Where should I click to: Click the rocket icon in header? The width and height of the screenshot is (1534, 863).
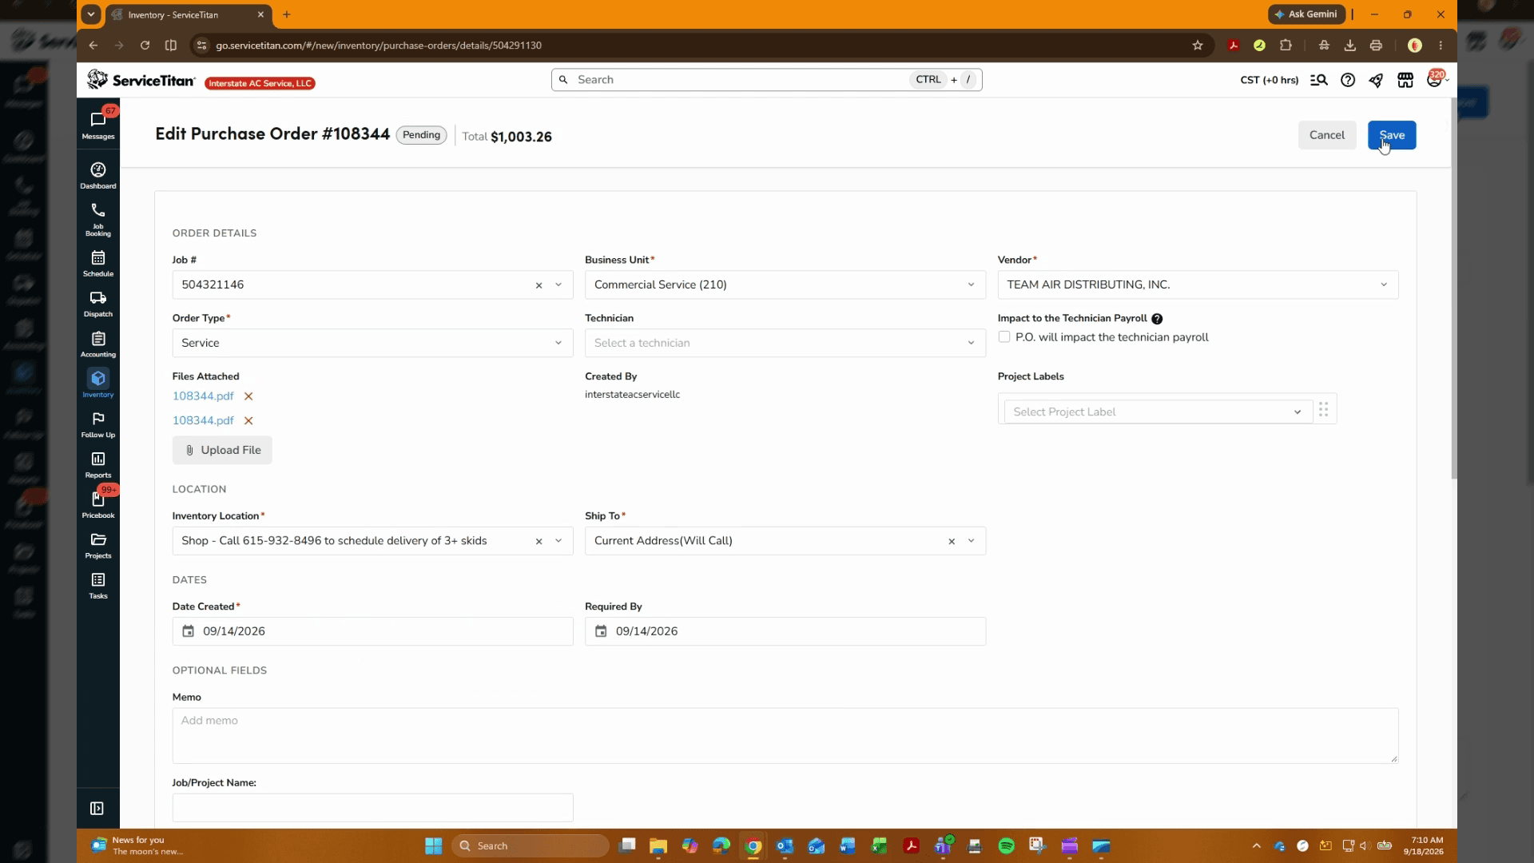tap(1376, 80)
